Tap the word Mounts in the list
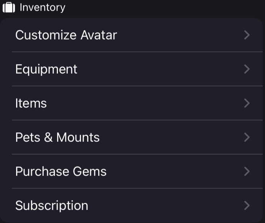This screenshot has width=265, height=223. pos(78,138)
